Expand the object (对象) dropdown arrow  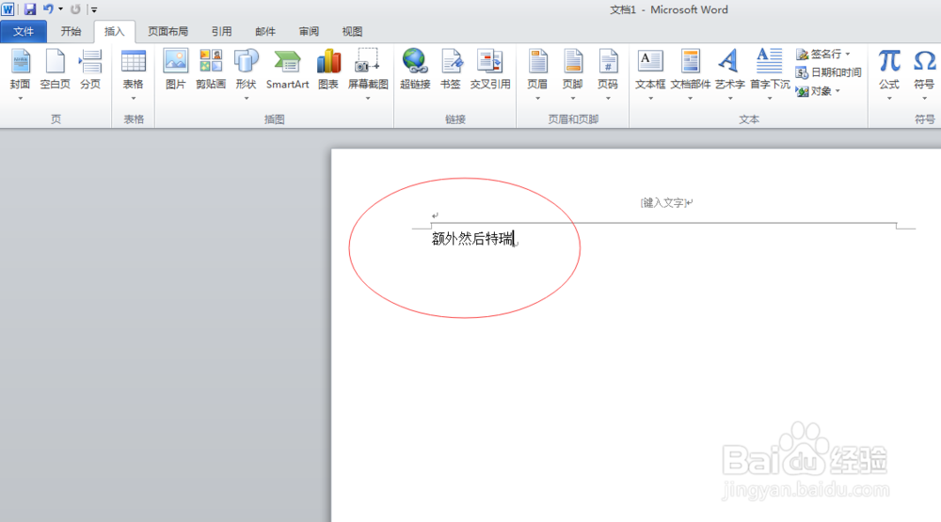pos(837,91)
